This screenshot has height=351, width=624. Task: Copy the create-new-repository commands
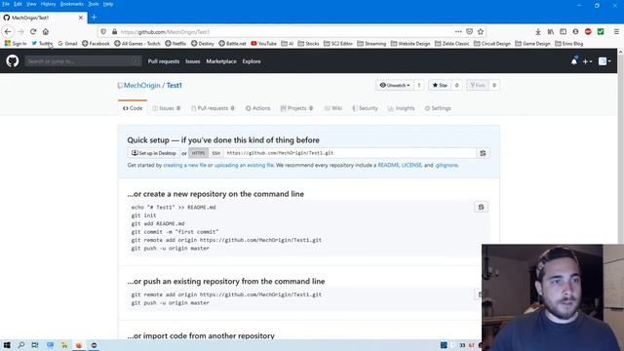(x=481, y=207)
